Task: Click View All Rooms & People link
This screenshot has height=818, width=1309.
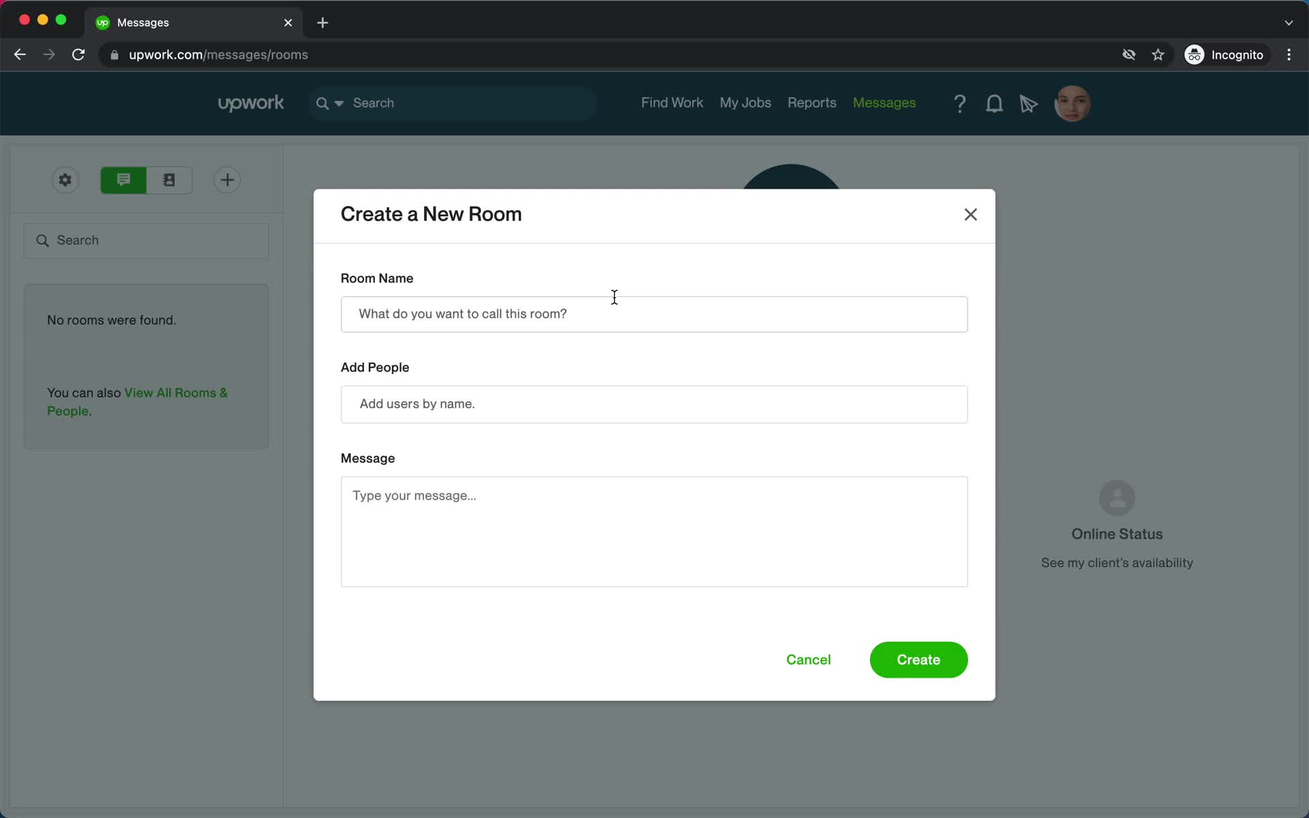Action: [x=138, y=402]
